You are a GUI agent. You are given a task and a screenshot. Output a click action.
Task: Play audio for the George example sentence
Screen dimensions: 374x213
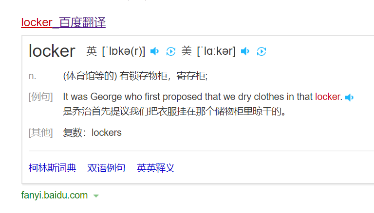point(349,98)
